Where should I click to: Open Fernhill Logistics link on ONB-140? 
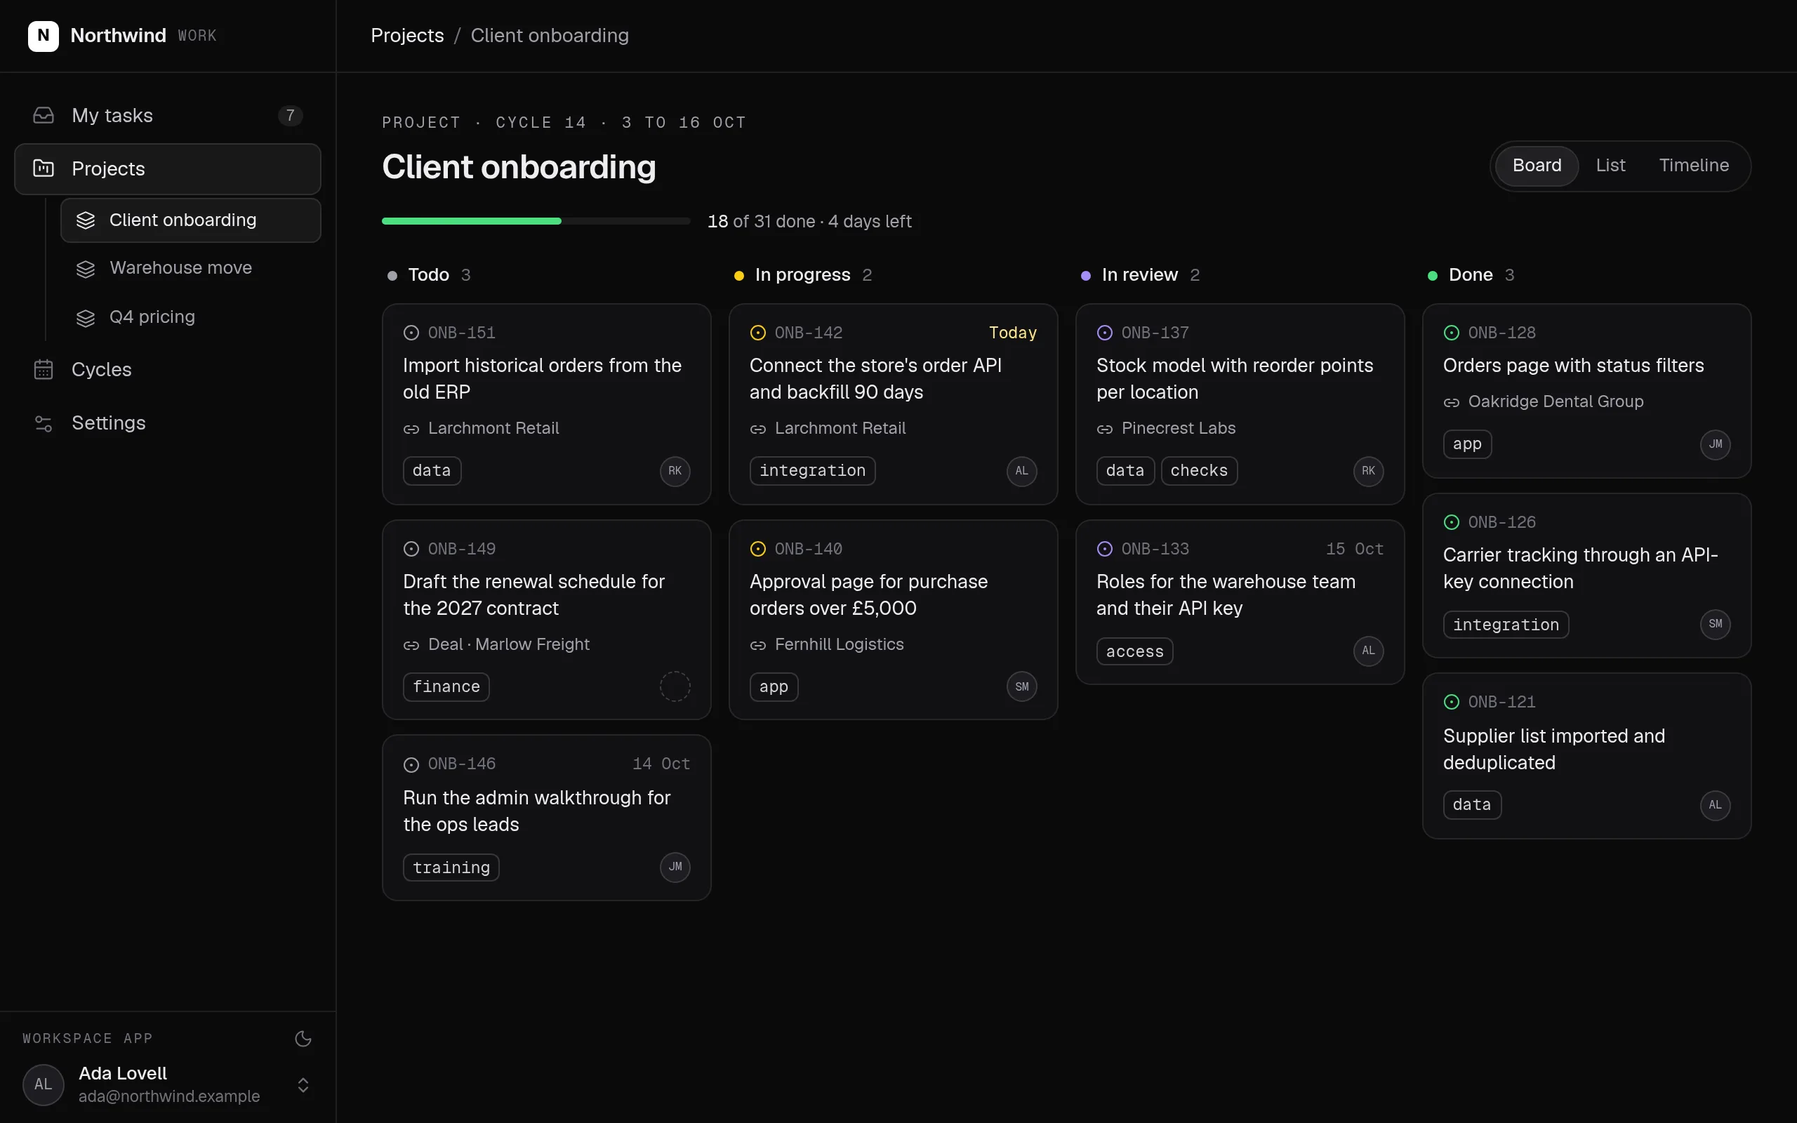pos(839,645)
